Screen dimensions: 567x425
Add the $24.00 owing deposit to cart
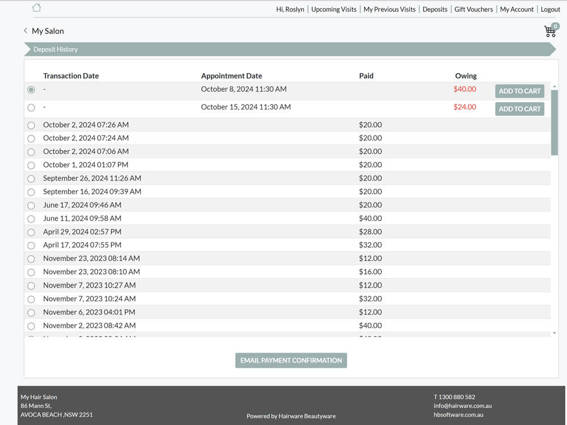[x=519, y=109]
